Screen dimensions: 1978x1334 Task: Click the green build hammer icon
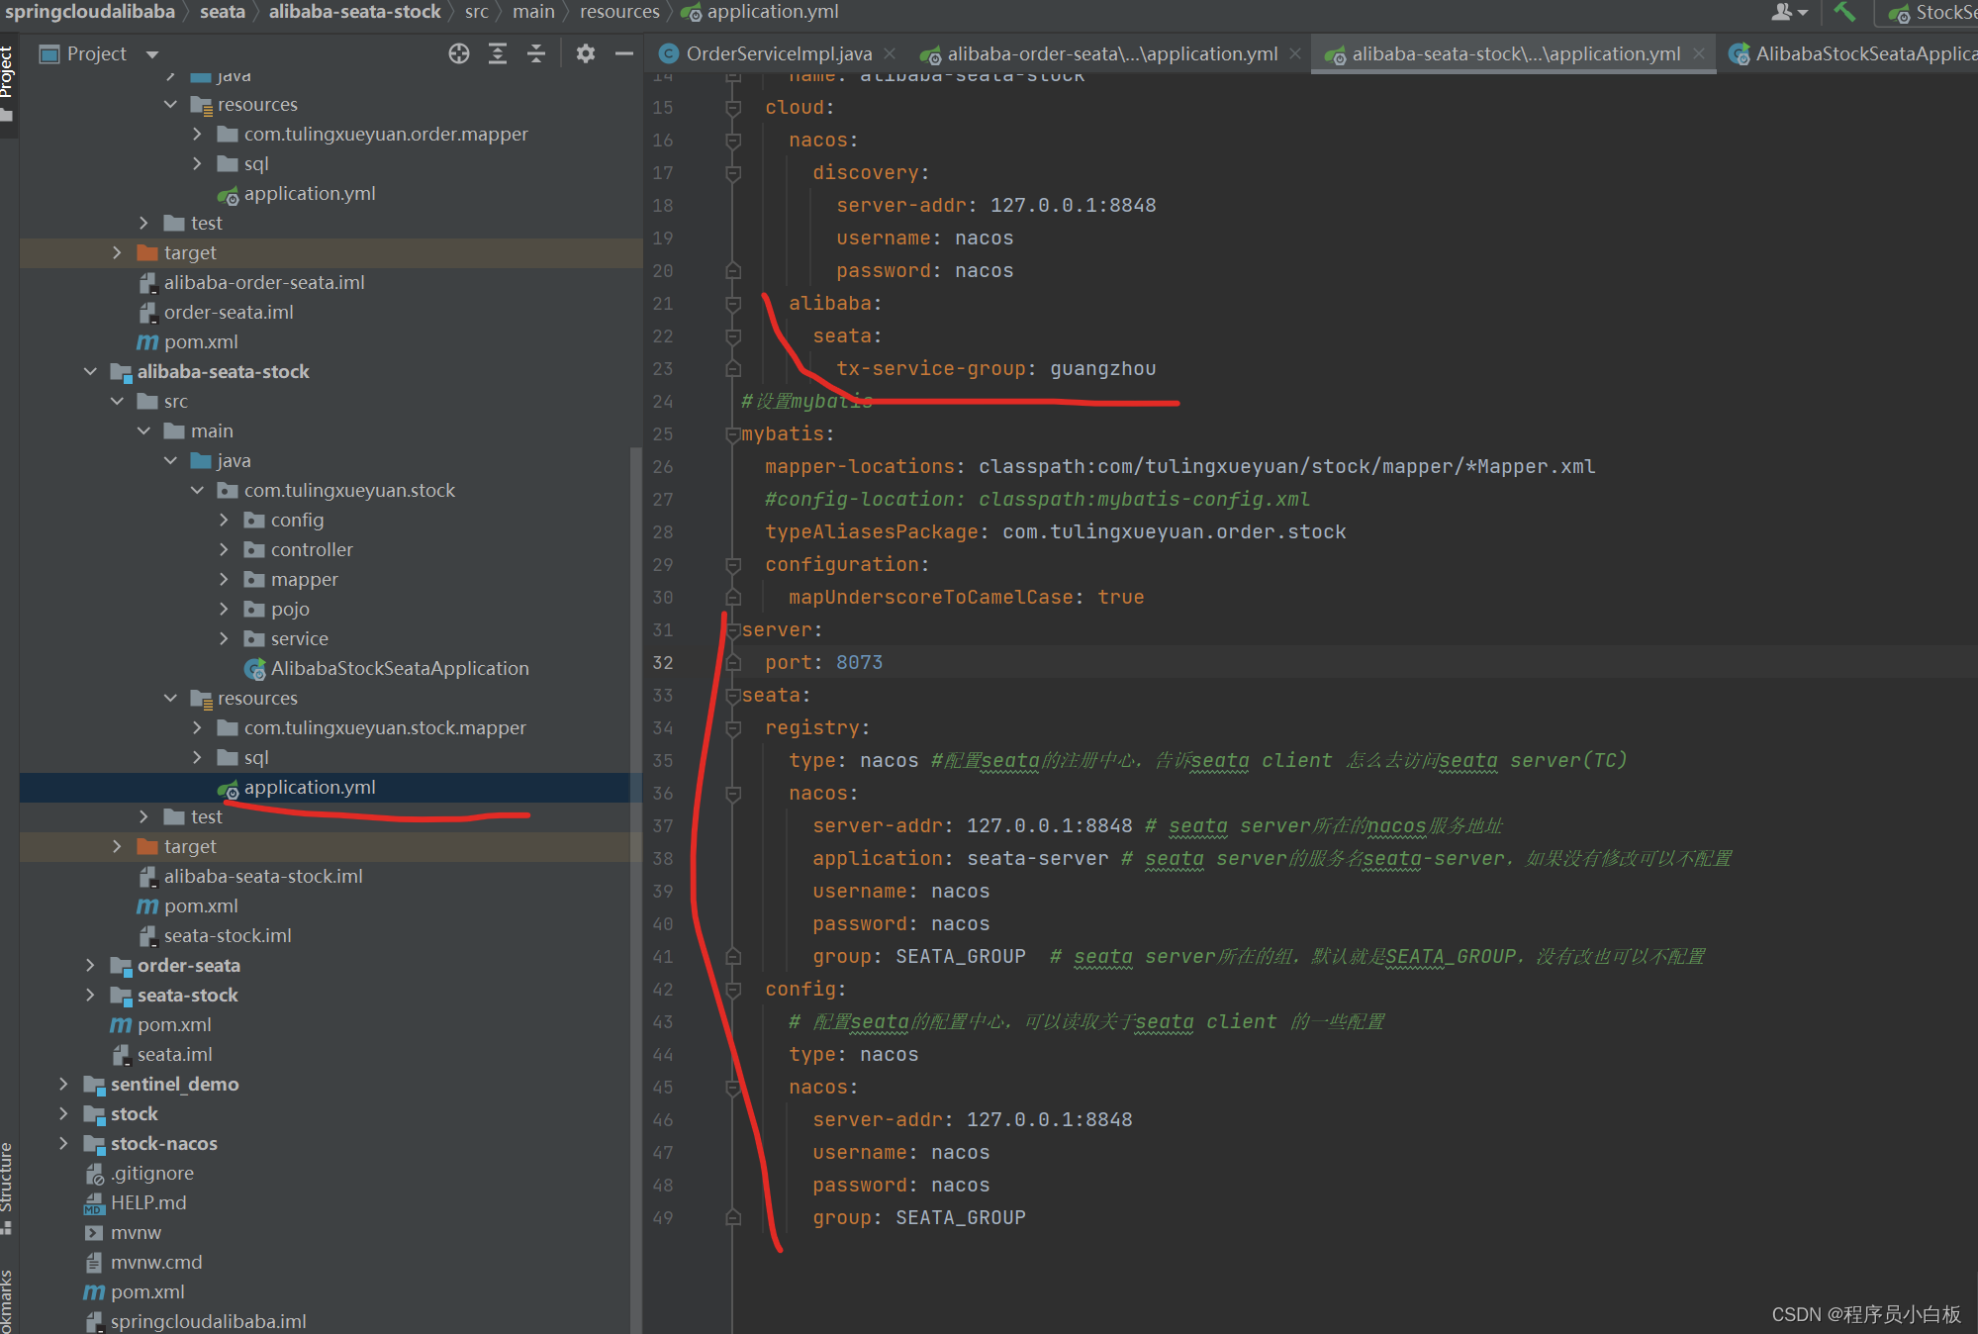coord(1844,12)
